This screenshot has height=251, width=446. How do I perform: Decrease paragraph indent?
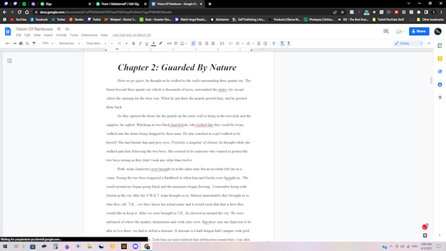(258, 43)
